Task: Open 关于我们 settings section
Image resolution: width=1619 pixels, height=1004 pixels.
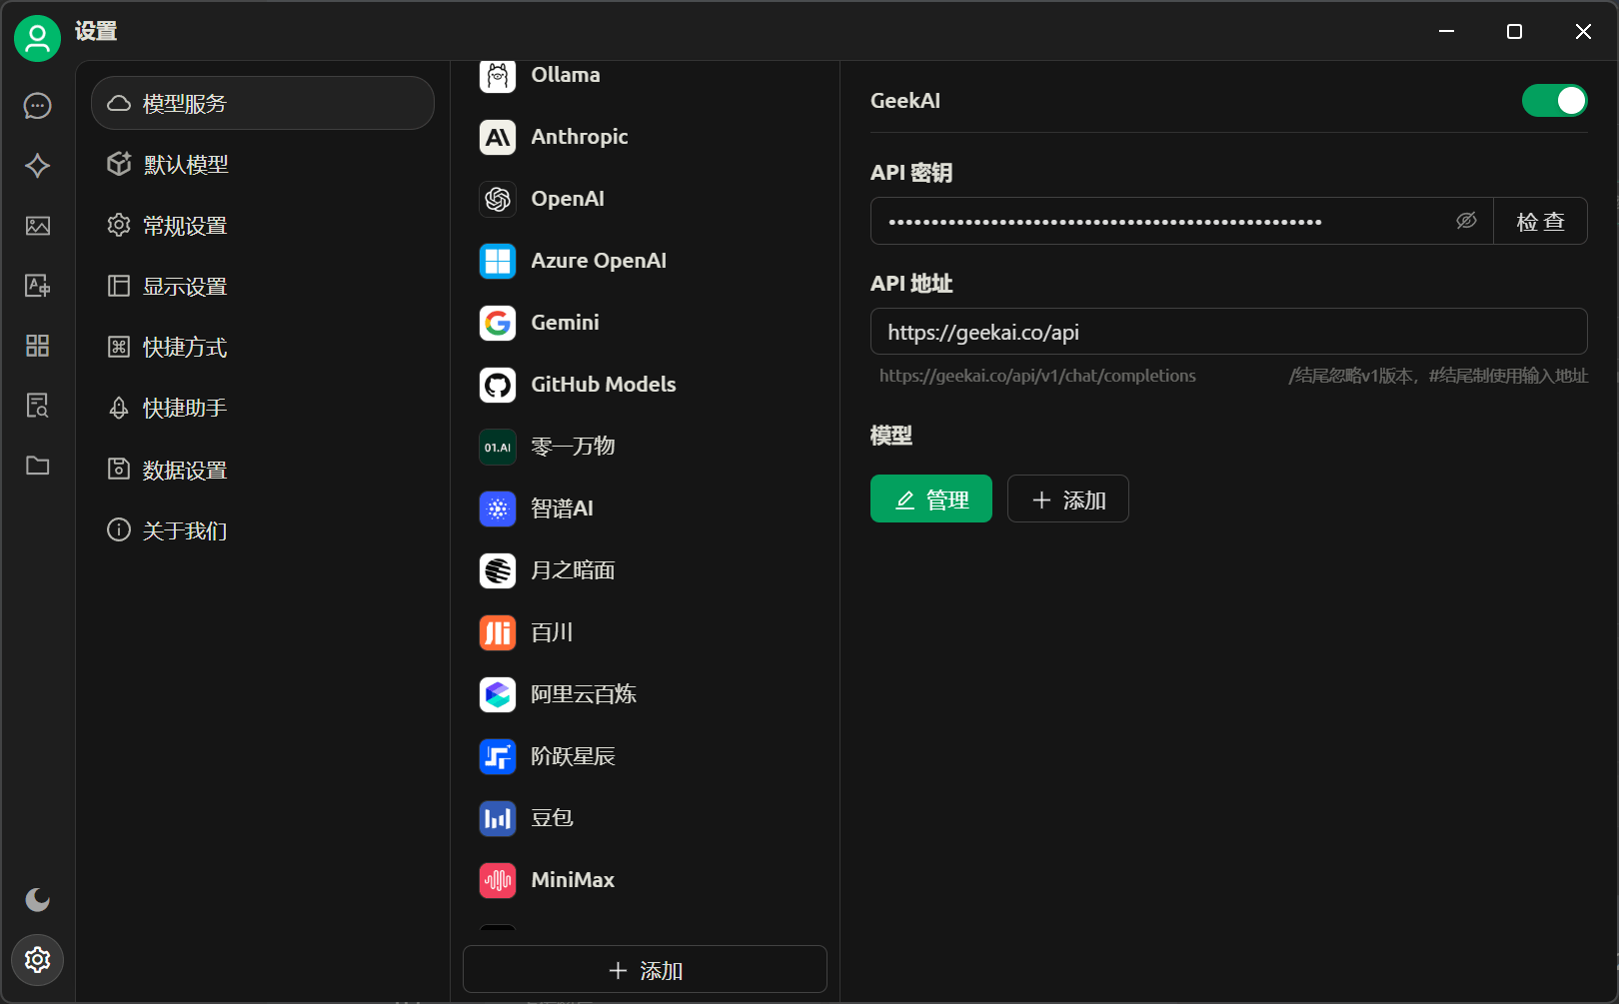Action: (263, 529)
